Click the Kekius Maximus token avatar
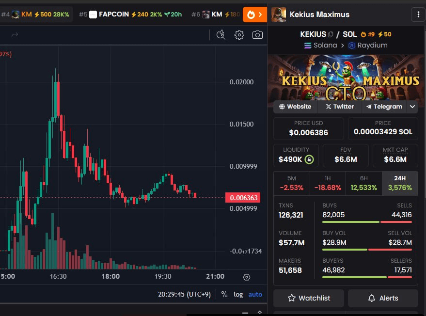426x316 pixels. (x=279, y=15)
